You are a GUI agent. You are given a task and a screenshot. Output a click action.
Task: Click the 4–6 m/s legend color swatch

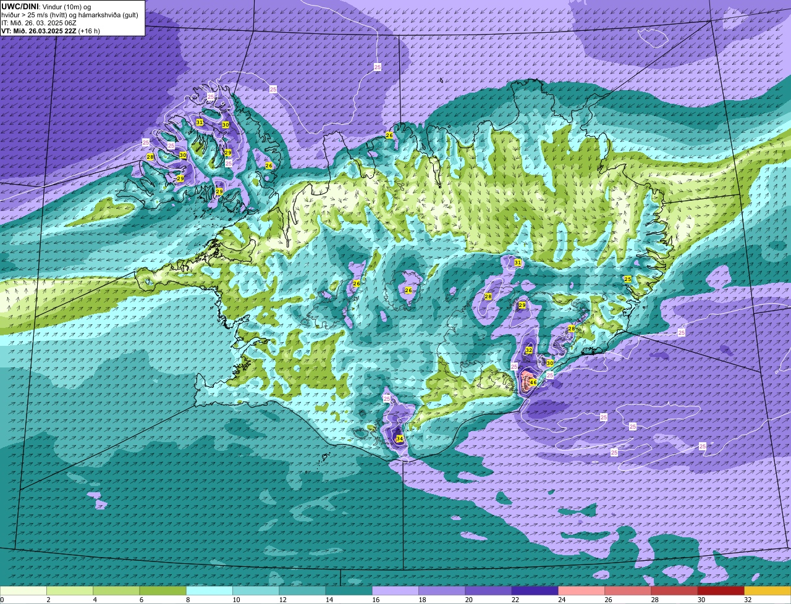[116, 590]
